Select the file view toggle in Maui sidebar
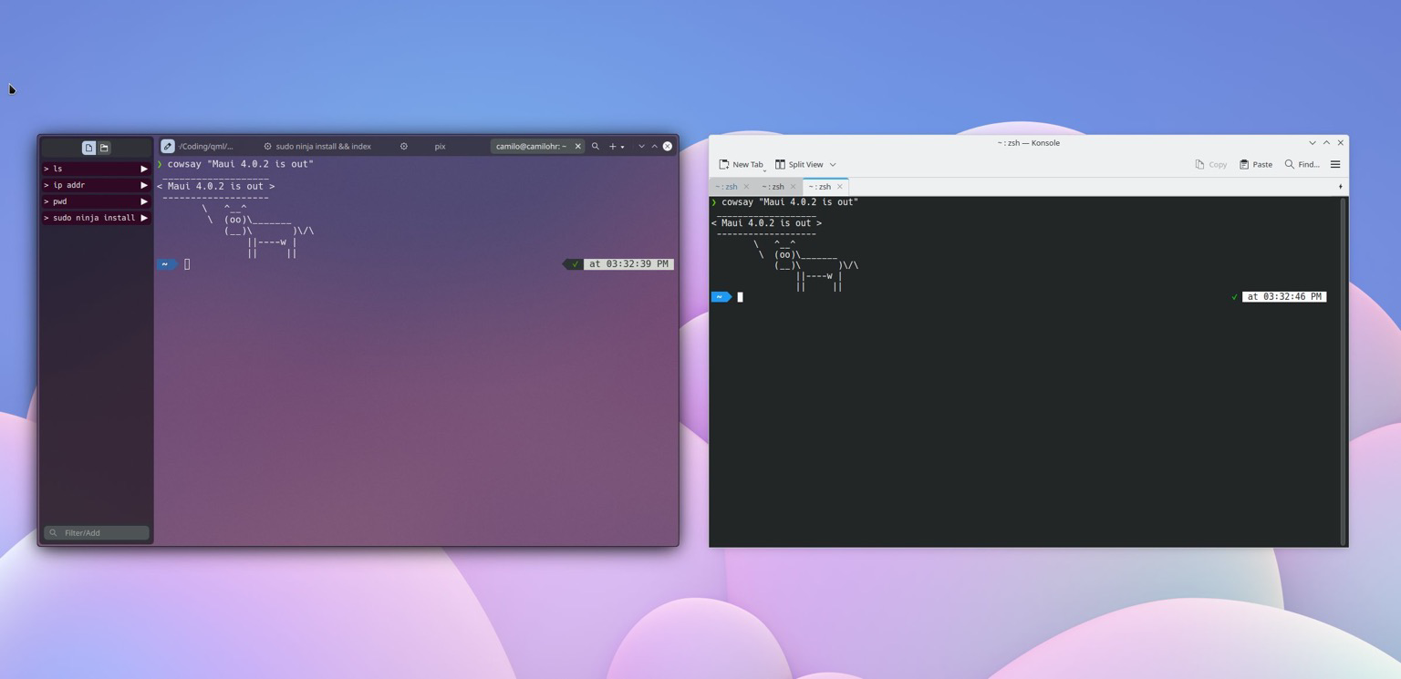Viewport: 1401px width, 679px height. click(88, 148)
